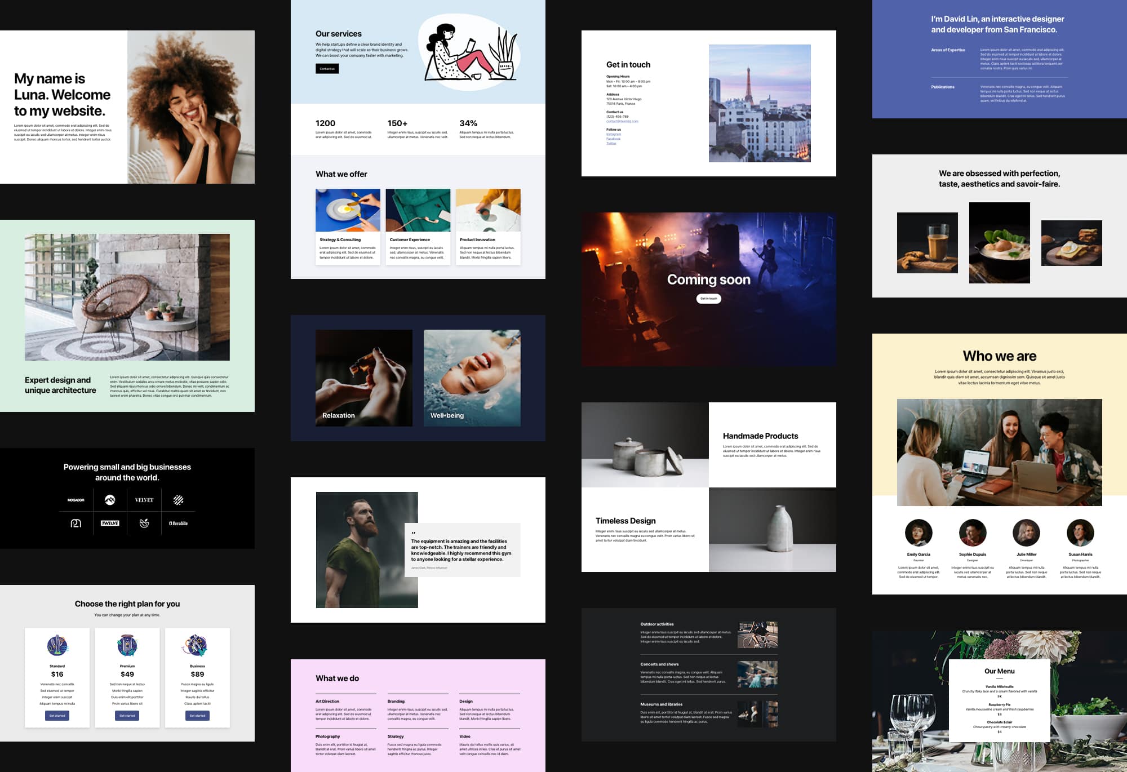Click the El Bocadillo brand logo
Image resolution: width=1127 pixels, height=772 pixels.
click(179, 523)
